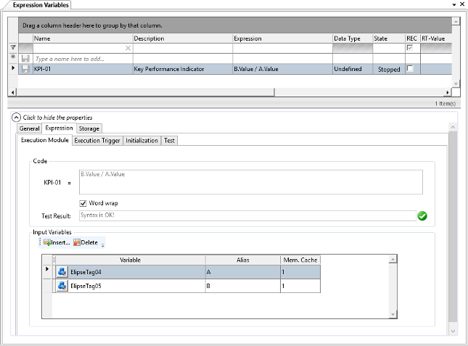Switch to the General tab
Image resolution: width=468 pixels, height=346 pixels.
29,128
